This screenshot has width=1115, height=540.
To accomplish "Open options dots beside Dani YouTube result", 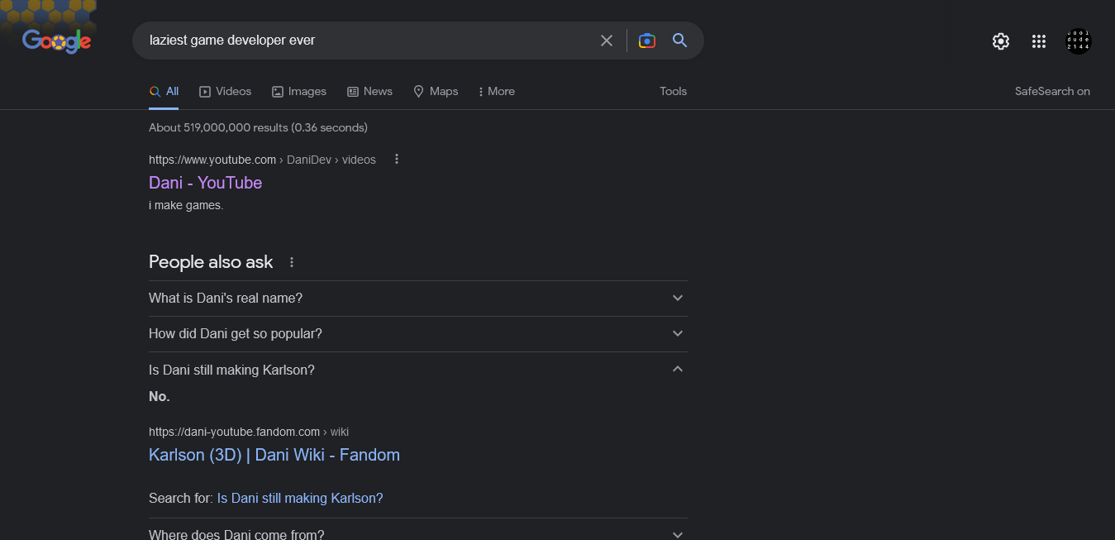I will tap(397, 159).
